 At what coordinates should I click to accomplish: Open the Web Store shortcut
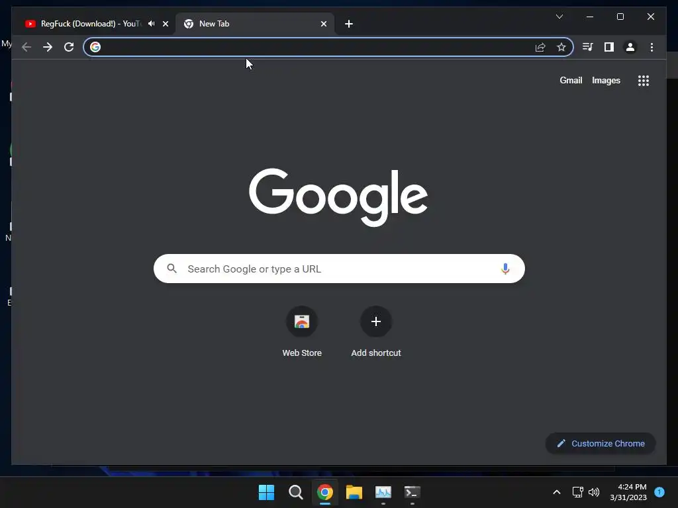(x=302, y=332)
